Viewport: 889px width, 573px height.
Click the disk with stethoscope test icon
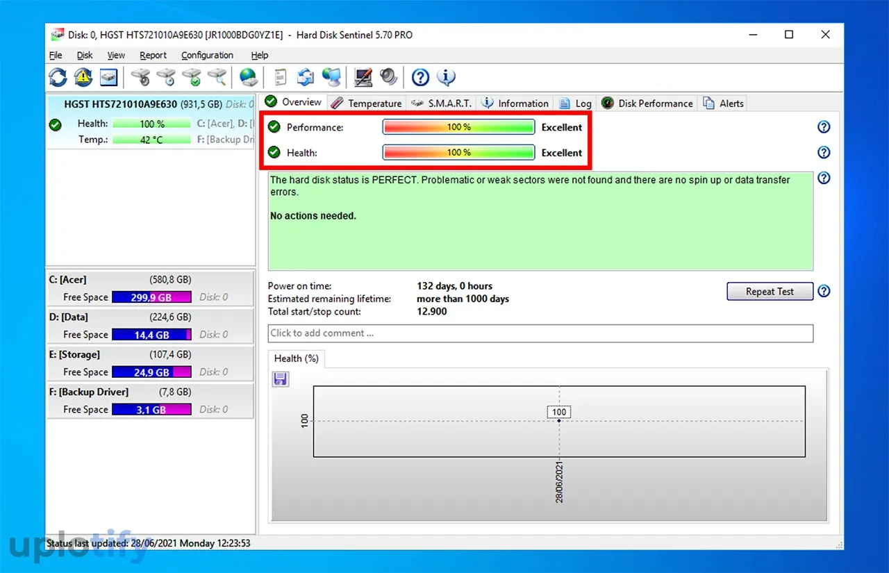[141, 77]
